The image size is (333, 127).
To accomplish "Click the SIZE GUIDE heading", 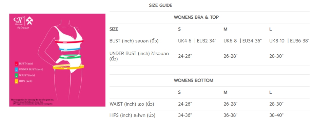I will (x=160, y=5).
